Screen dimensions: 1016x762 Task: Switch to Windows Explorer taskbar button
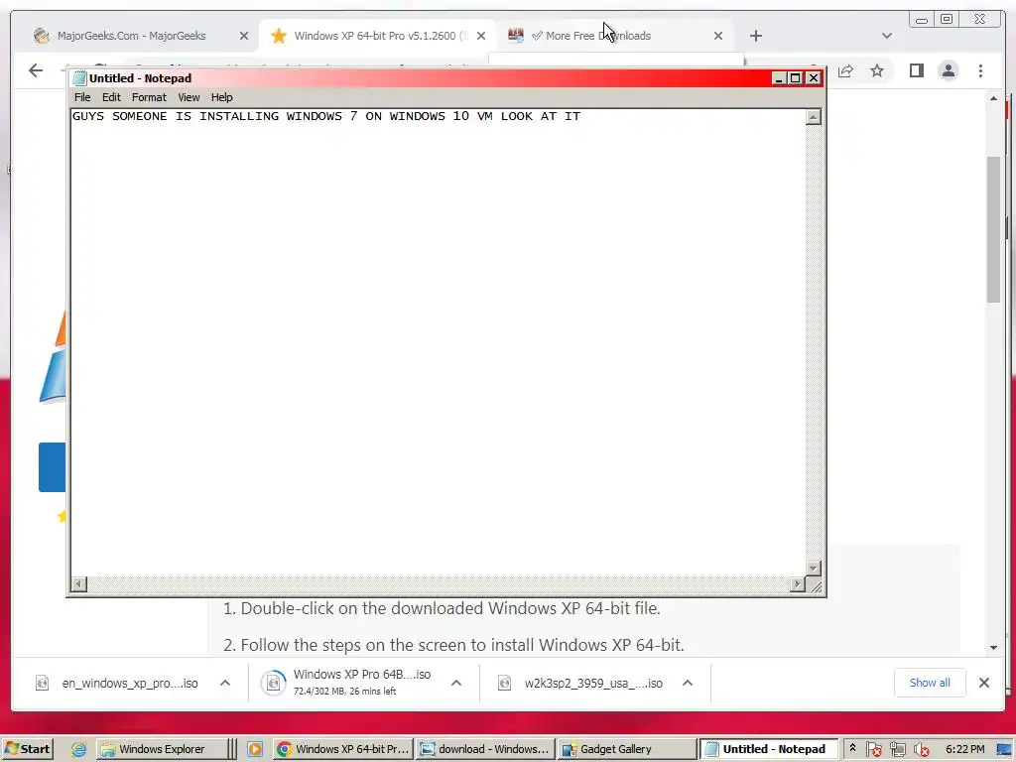162,749
